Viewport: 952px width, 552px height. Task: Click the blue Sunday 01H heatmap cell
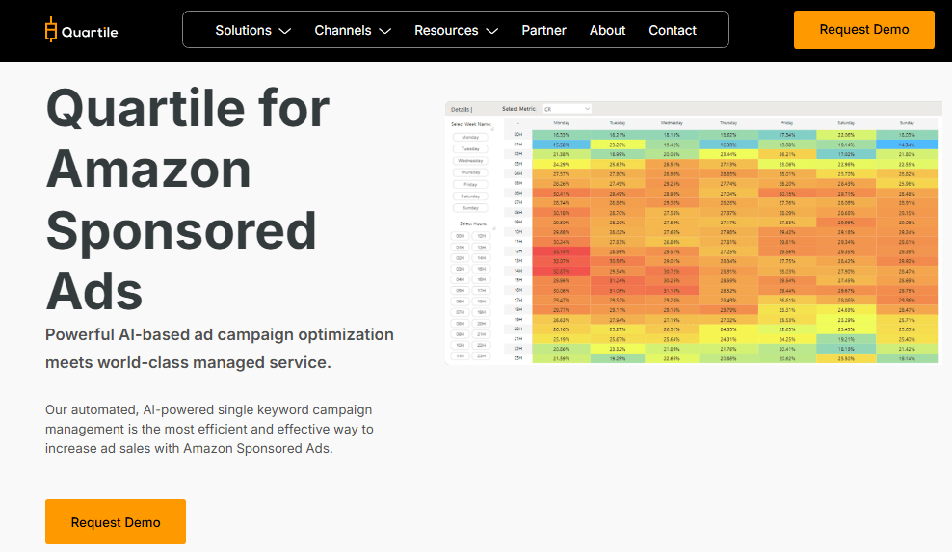point(906,144)
